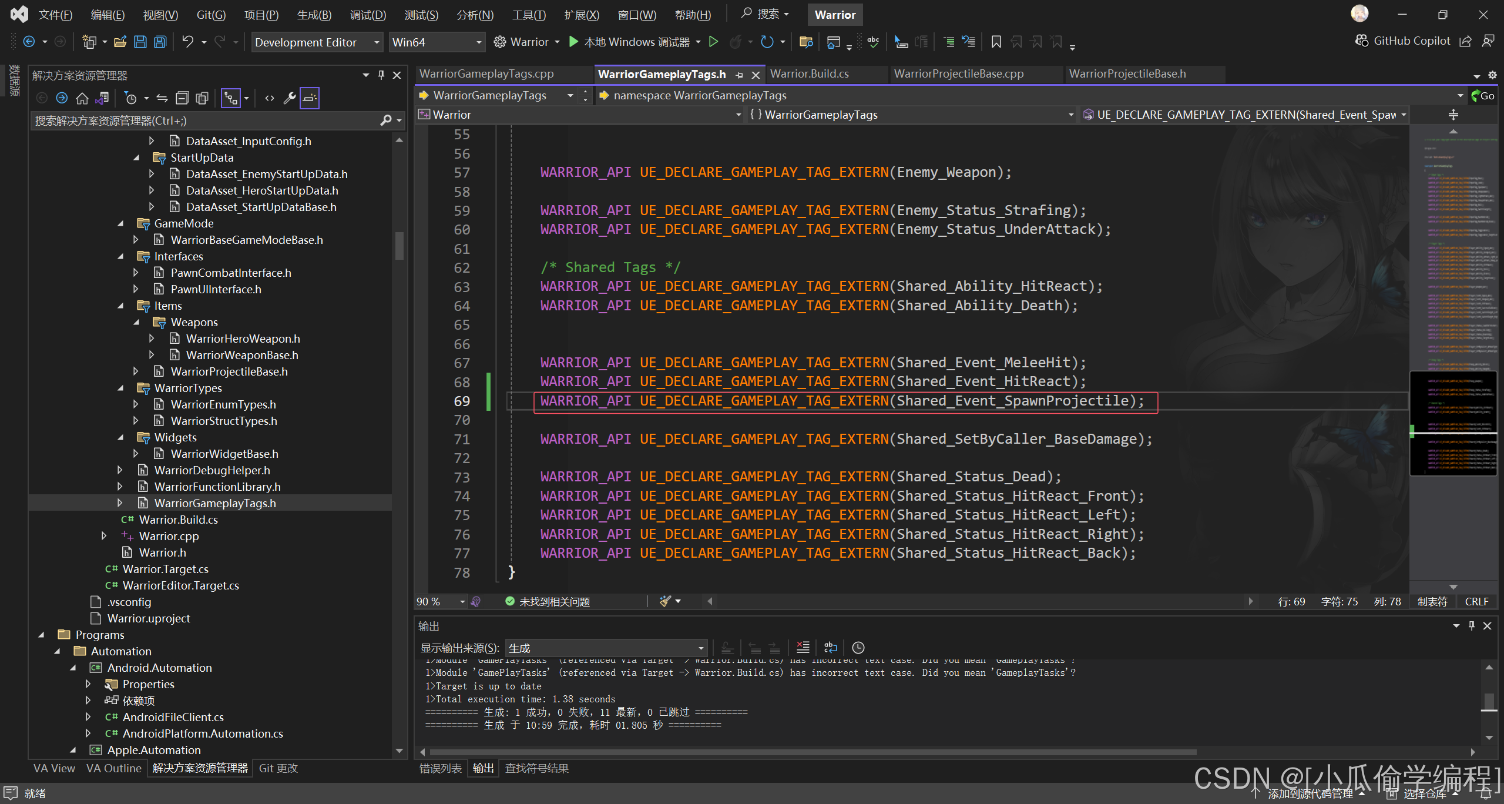The width and height of the screenshot is (1504, 804).
Task: Click Find in Files folder icon
Action: pos(806,42)
